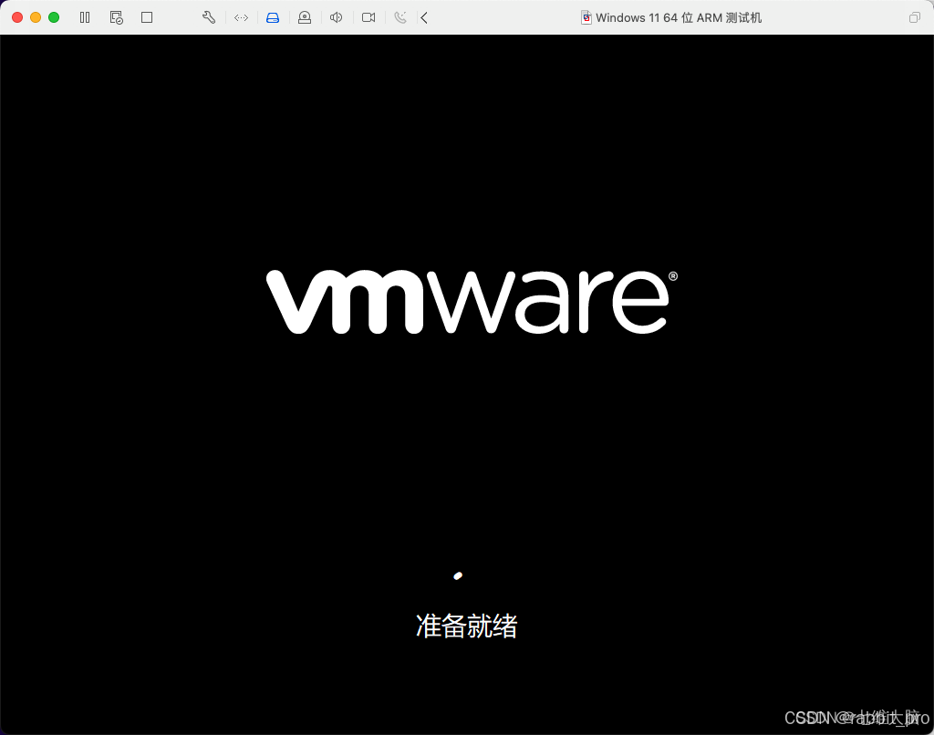Open the snapshots icon in the toolbar

pyautogui.click(x=116, y=17)
